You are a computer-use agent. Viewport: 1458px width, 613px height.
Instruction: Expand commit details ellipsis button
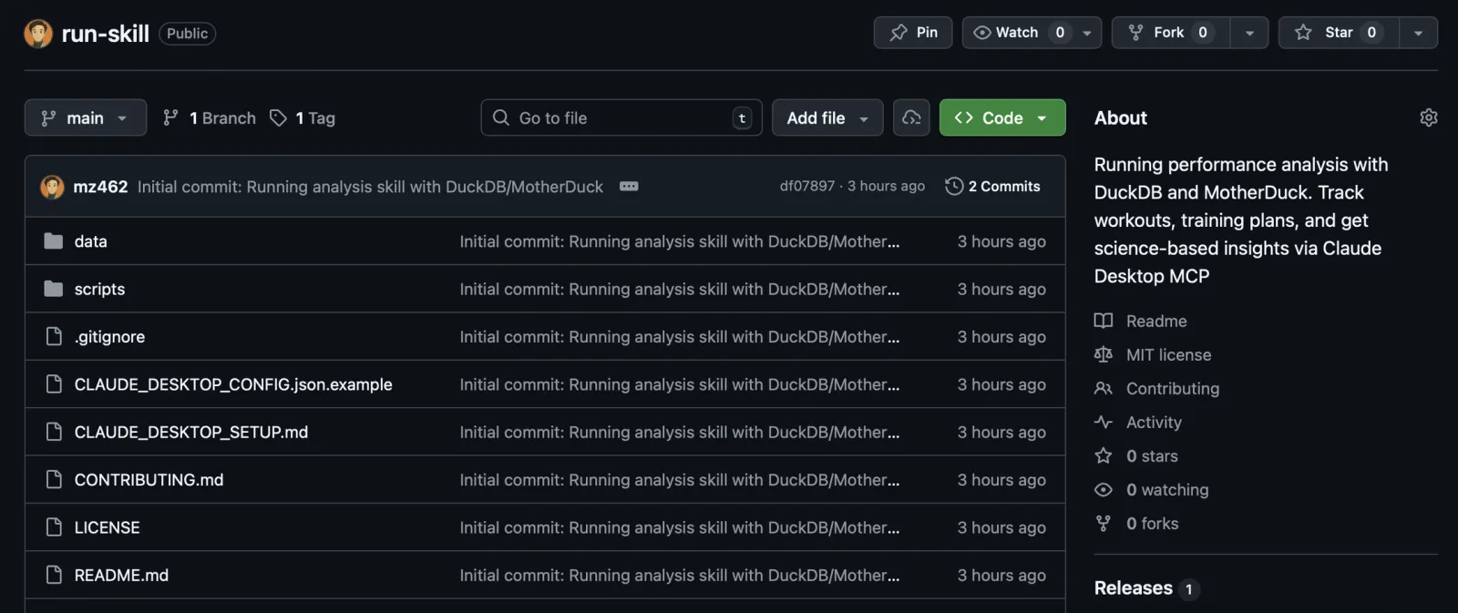click(x=629, y=186)
